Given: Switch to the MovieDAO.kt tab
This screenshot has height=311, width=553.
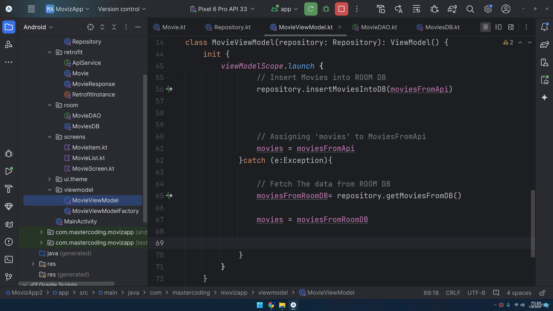Looking at the screenshot, I should pos(375,27).
